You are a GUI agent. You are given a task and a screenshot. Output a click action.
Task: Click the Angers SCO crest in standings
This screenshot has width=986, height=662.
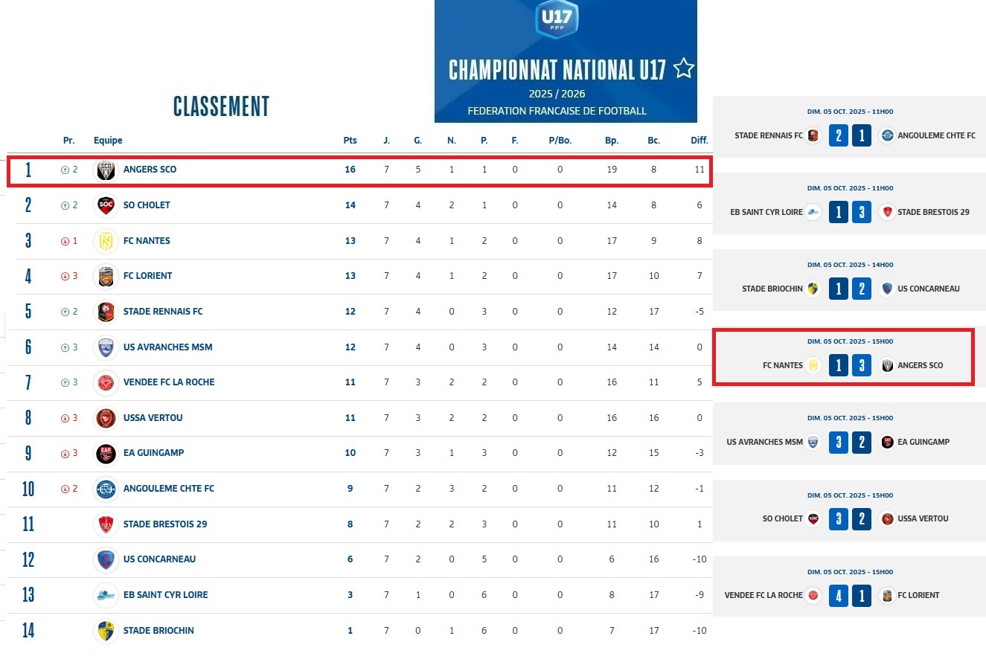(106, 170)
